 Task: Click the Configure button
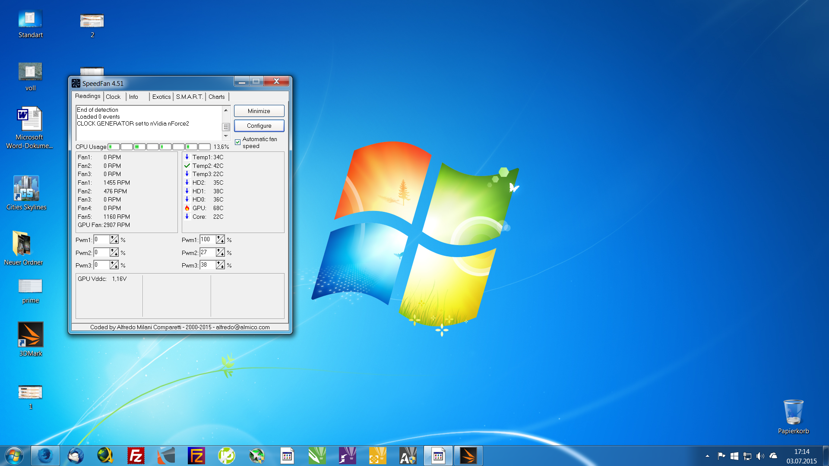pos(259,126)
